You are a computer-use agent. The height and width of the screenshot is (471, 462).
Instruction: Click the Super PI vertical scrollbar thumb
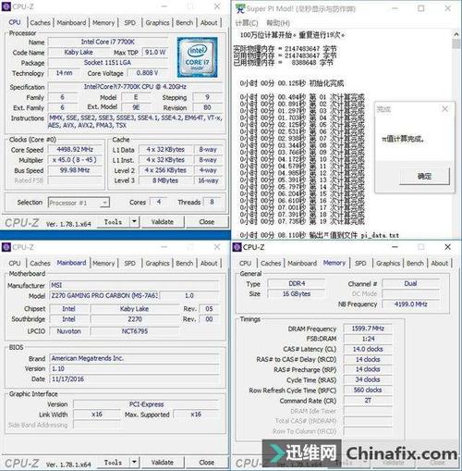pyautogui.click(x=456, y=43)
